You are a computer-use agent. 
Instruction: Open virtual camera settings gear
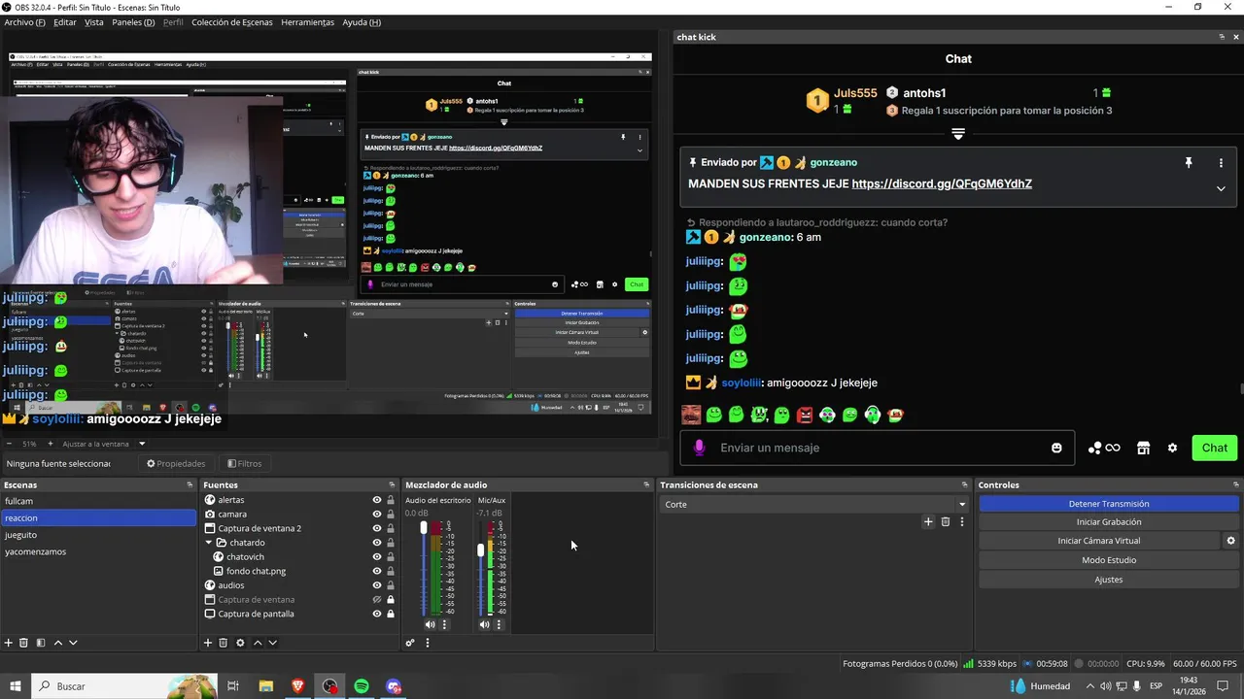point(1230,541)
